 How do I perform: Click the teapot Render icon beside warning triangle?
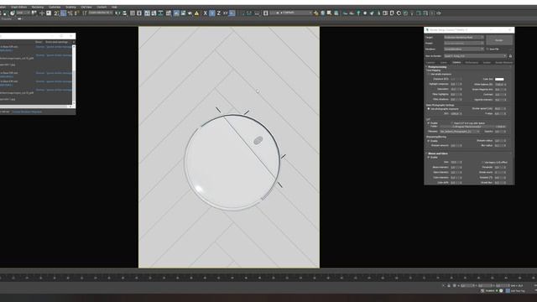pyautogui.click(x=190, y=13)
